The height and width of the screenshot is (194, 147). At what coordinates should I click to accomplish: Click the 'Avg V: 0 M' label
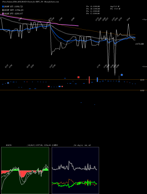point(115,6)
